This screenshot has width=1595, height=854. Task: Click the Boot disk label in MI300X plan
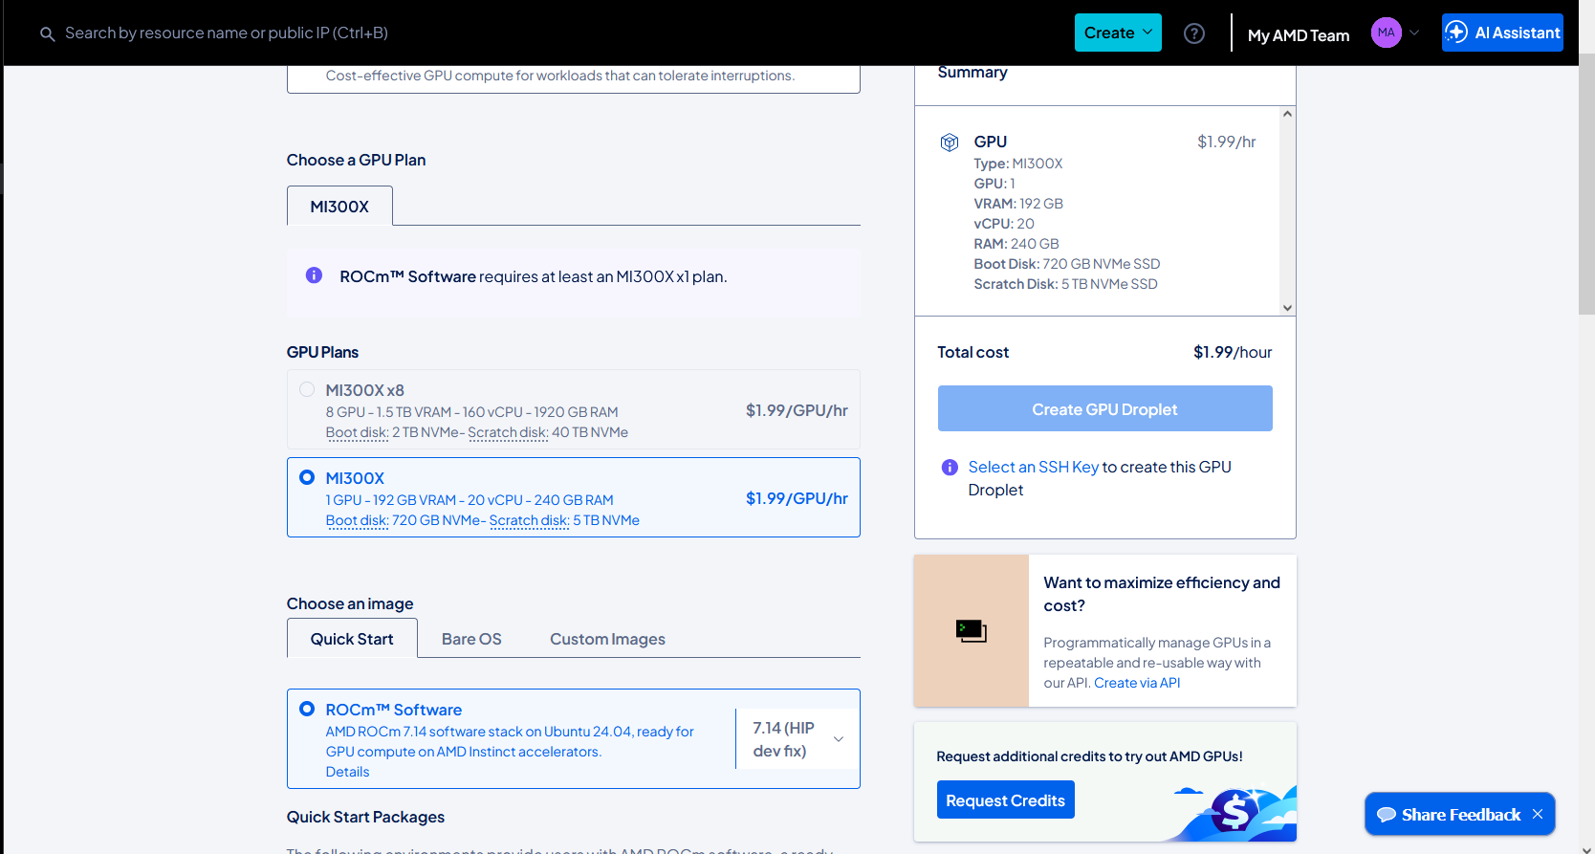tap(357, 520)
